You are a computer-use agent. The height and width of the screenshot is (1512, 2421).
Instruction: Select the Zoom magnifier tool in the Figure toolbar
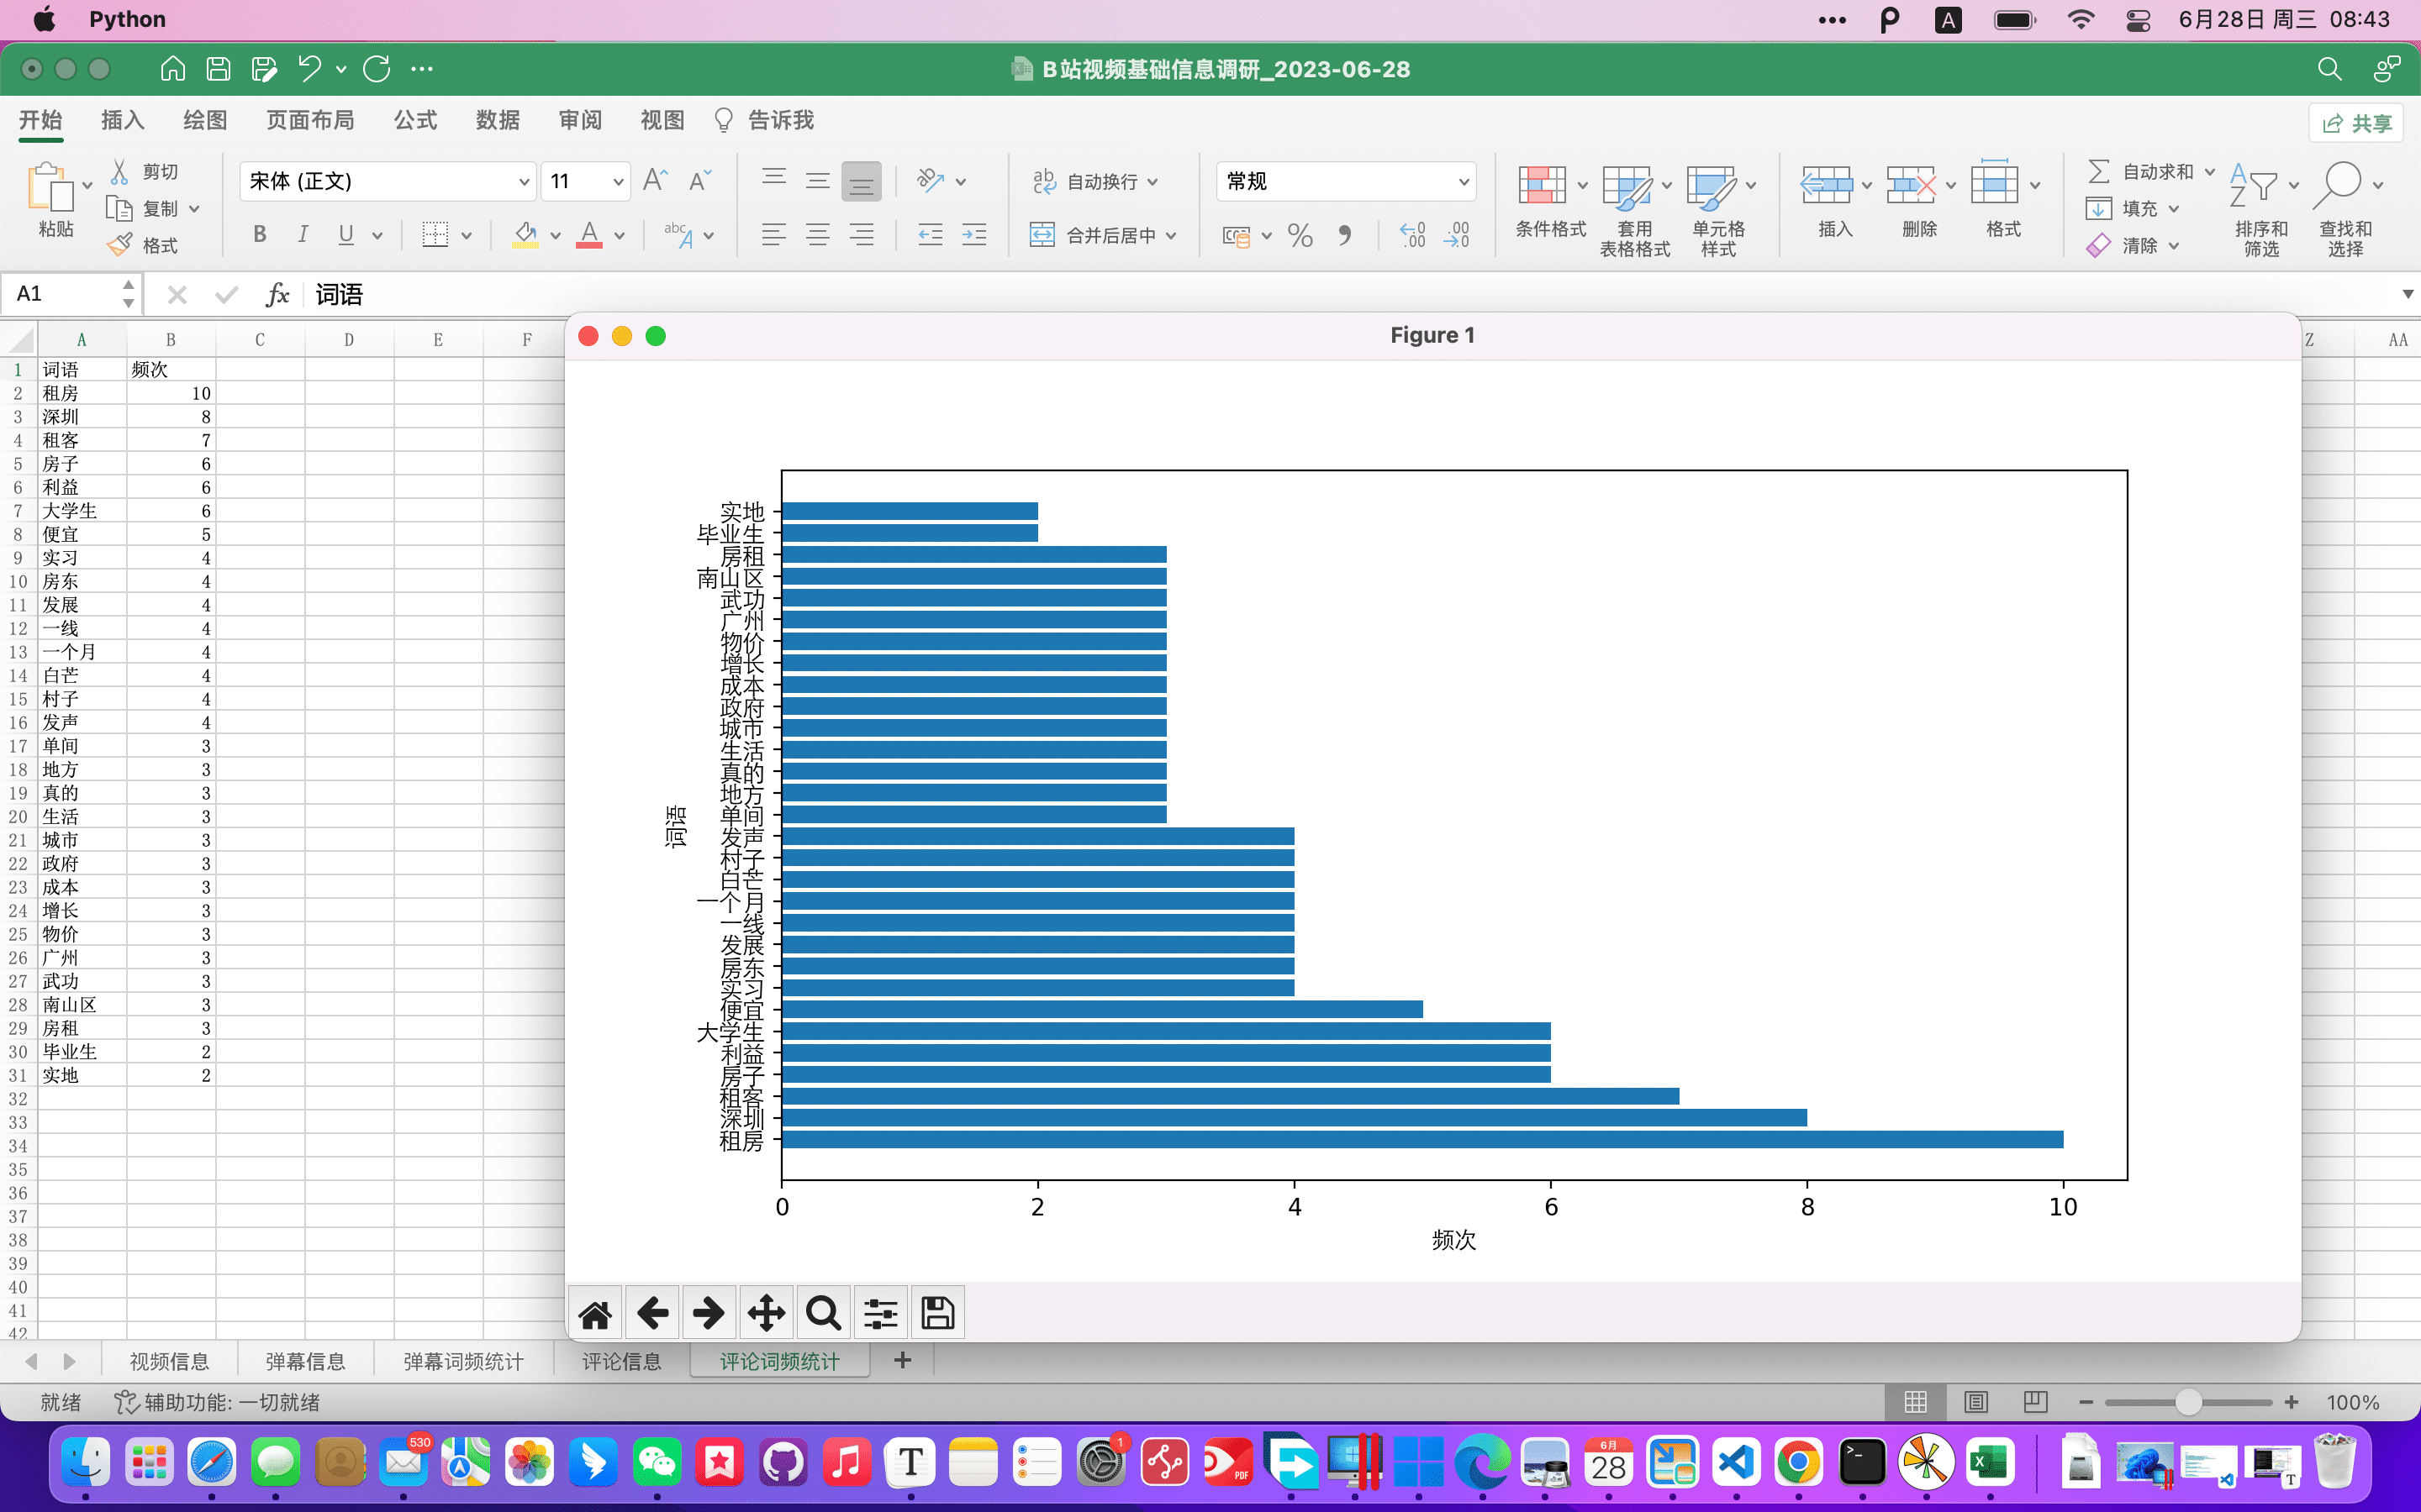pyautogui.click(x=823, y=1313)
